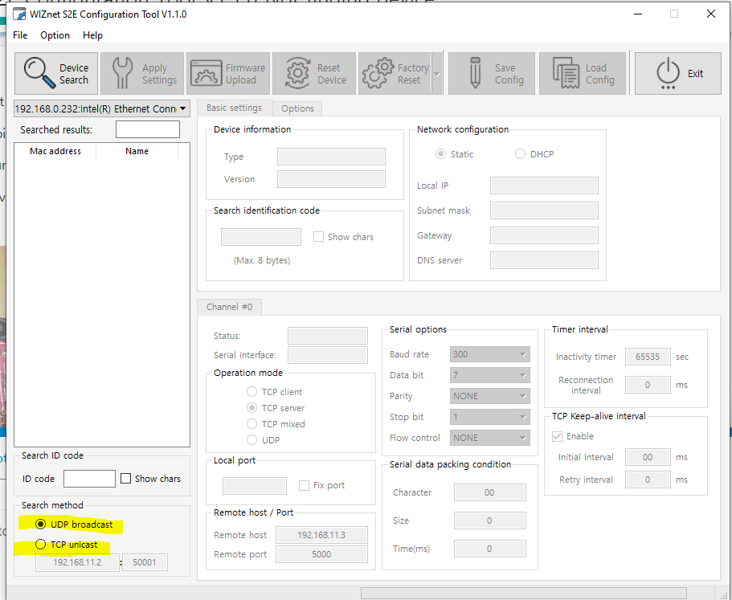732x600 pixels.
Task: Switch to the Options tab
Action: tap(297, 108)
